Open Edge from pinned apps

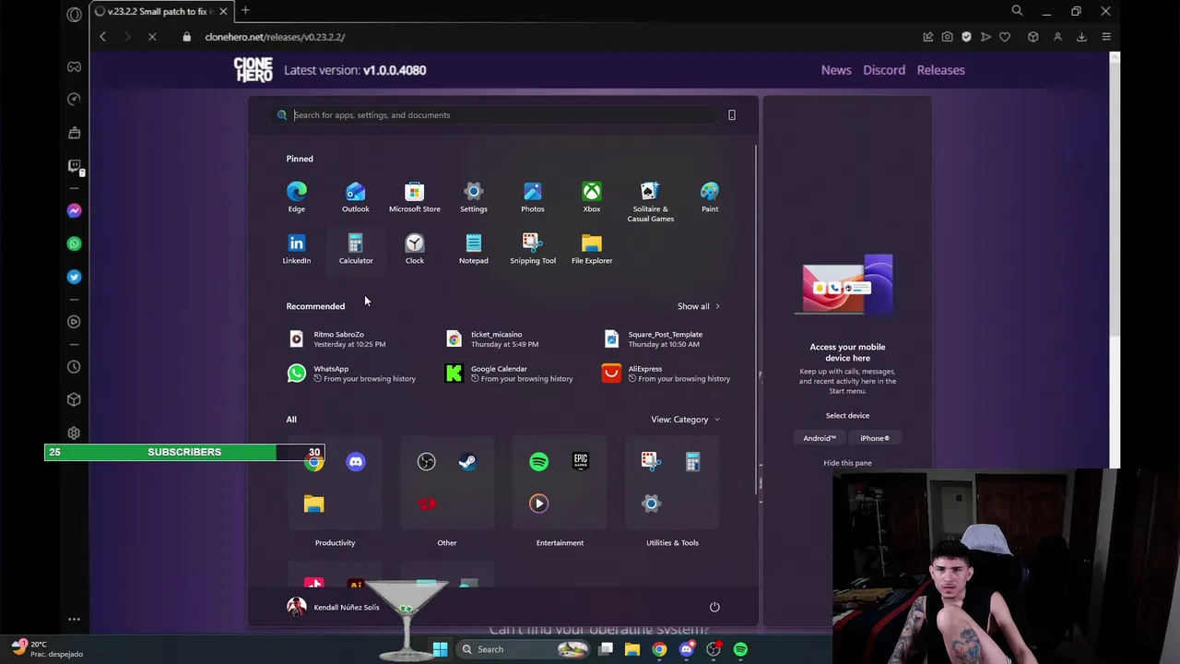[x=296, y=196]
